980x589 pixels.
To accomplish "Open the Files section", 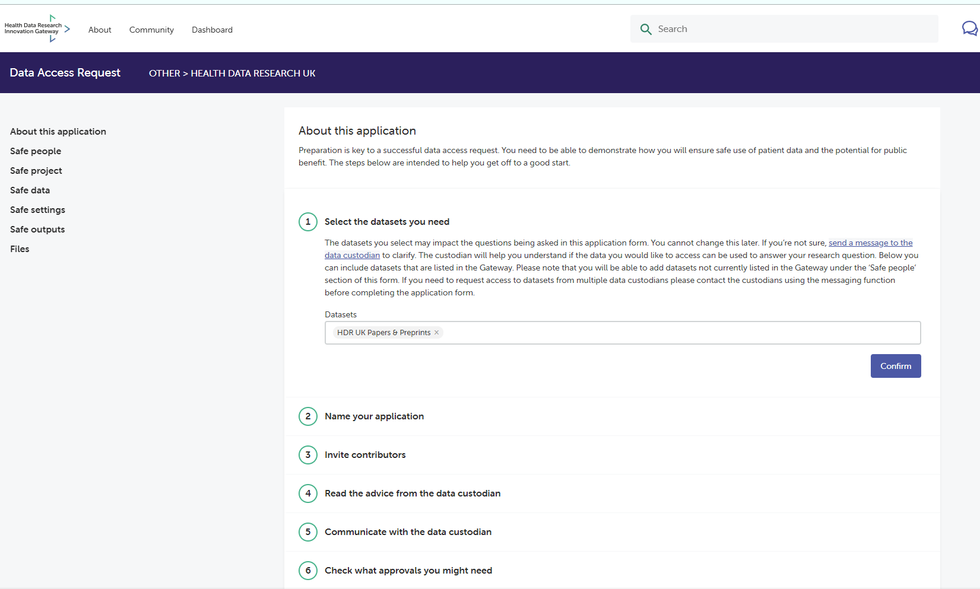I will 20,249.
